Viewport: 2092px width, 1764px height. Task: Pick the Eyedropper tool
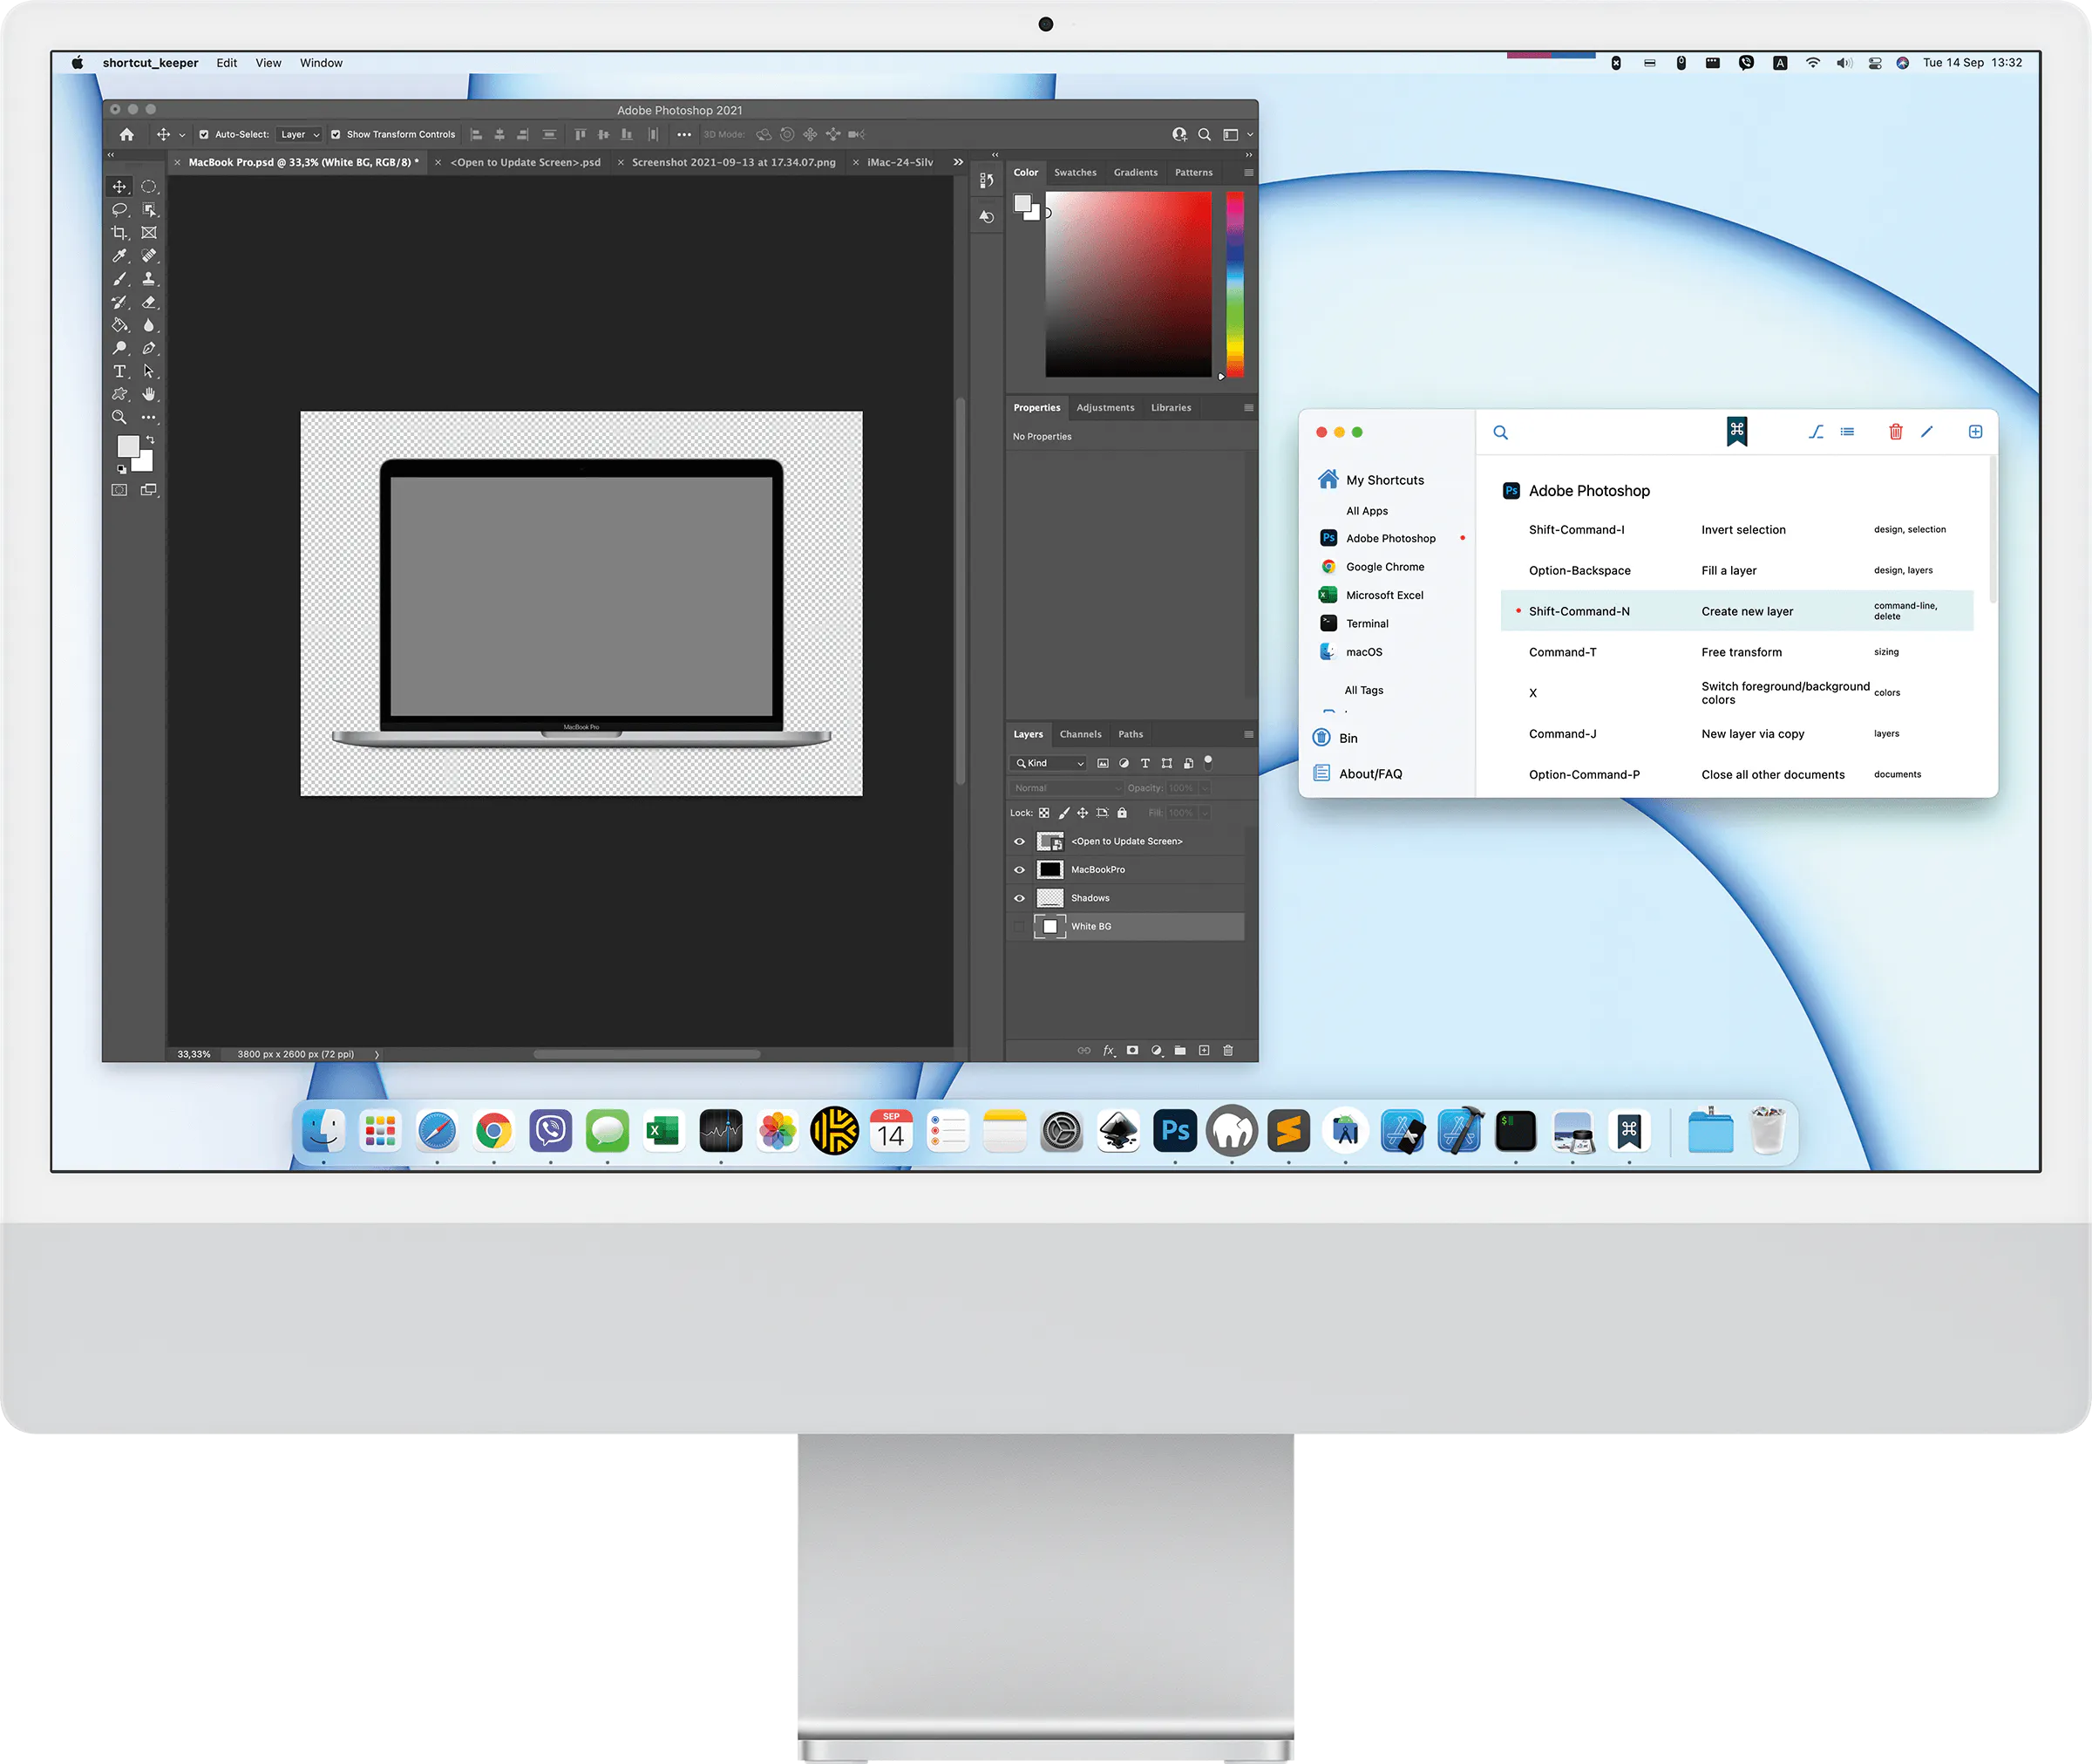click(x=119, y=256)
